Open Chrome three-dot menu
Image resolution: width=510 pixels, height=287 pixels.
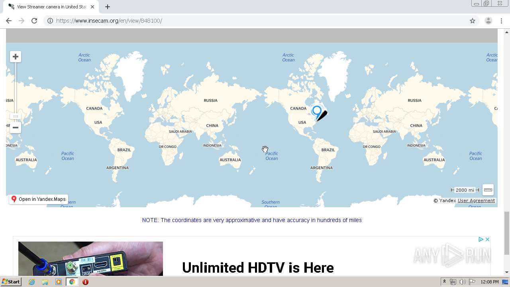(502, 21)
